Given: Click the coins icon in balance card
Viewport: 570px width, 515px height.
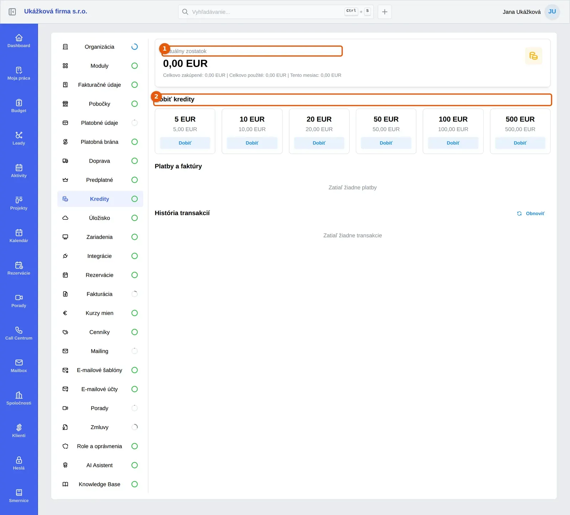Looking at the screenshot, I should tap(533, 56).
